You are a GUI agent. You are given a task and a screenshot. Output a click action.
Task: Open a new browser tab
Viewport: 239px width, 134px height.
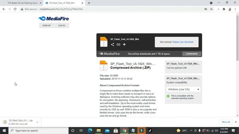(89, 3)
